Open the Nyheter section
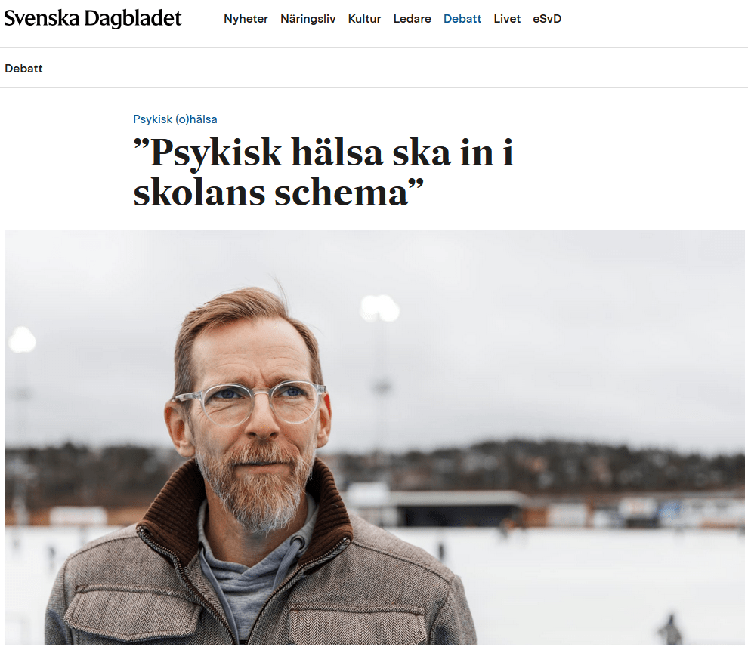Screen dimensions: 748x650 246,19
